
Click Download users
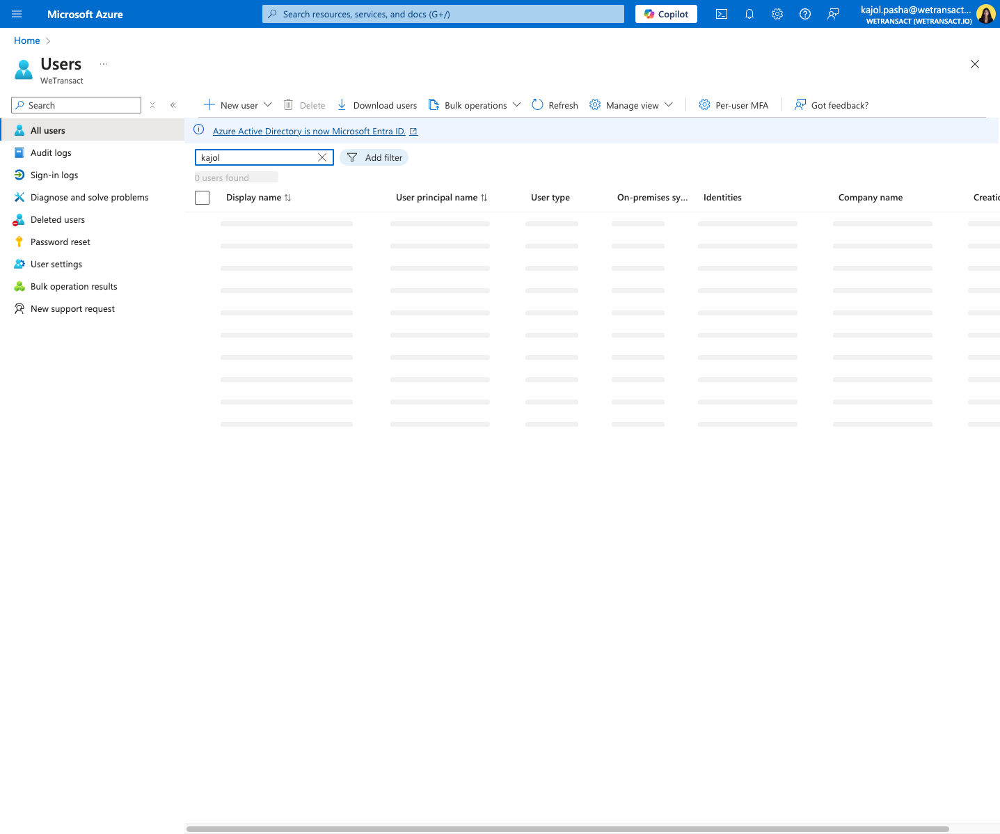point(376,105)
